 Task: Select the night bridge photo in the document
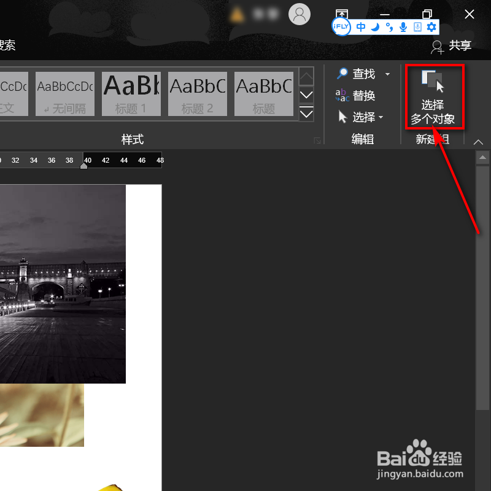pyautogui.click(x=63, y=284)
